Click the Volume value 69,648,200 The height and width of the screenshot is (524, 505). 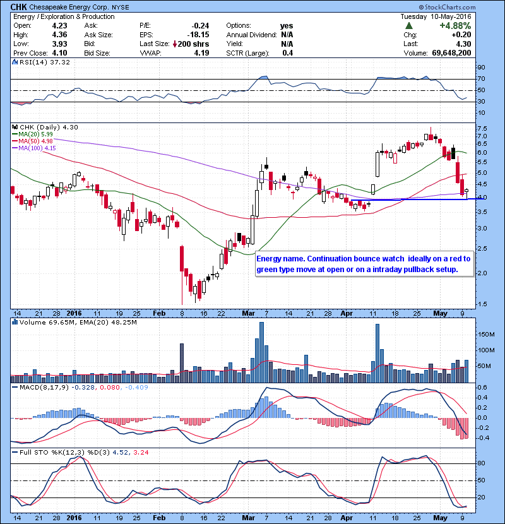click(451, 53)
